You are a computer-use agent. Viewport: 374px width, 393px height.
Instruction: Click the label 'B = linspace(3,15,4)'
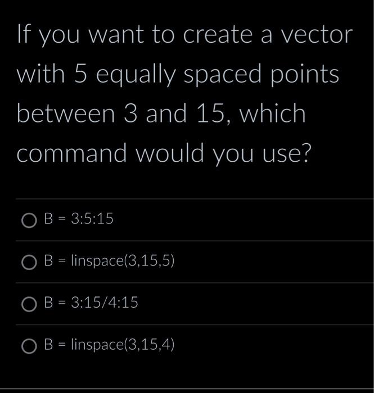tap(109, 344)
